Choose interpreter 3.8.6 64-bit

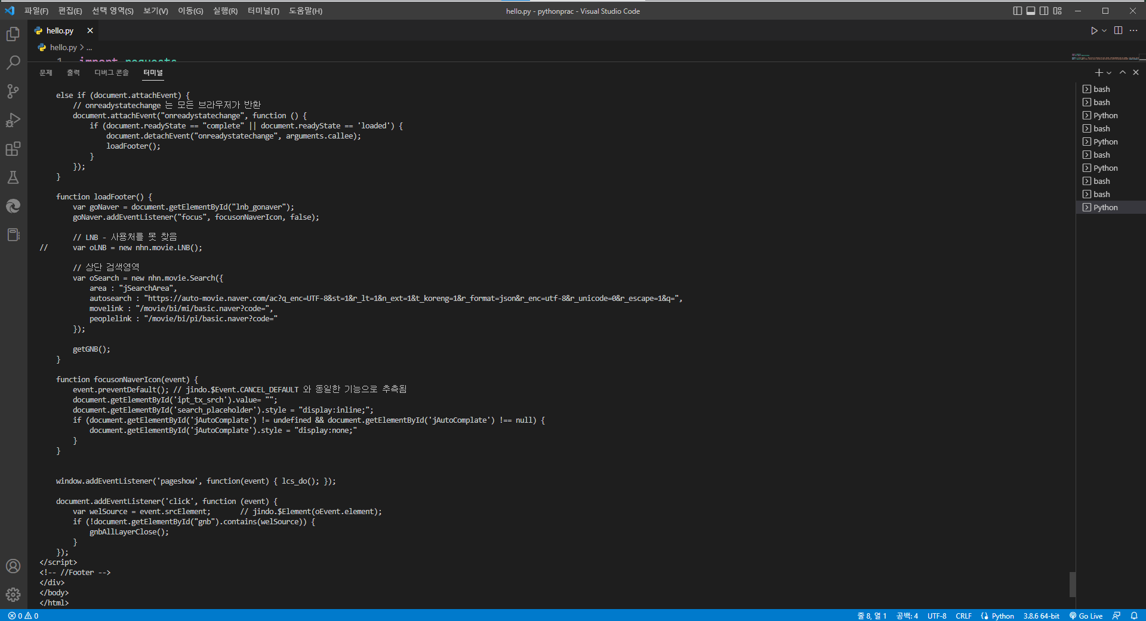tap(1041, 616)
